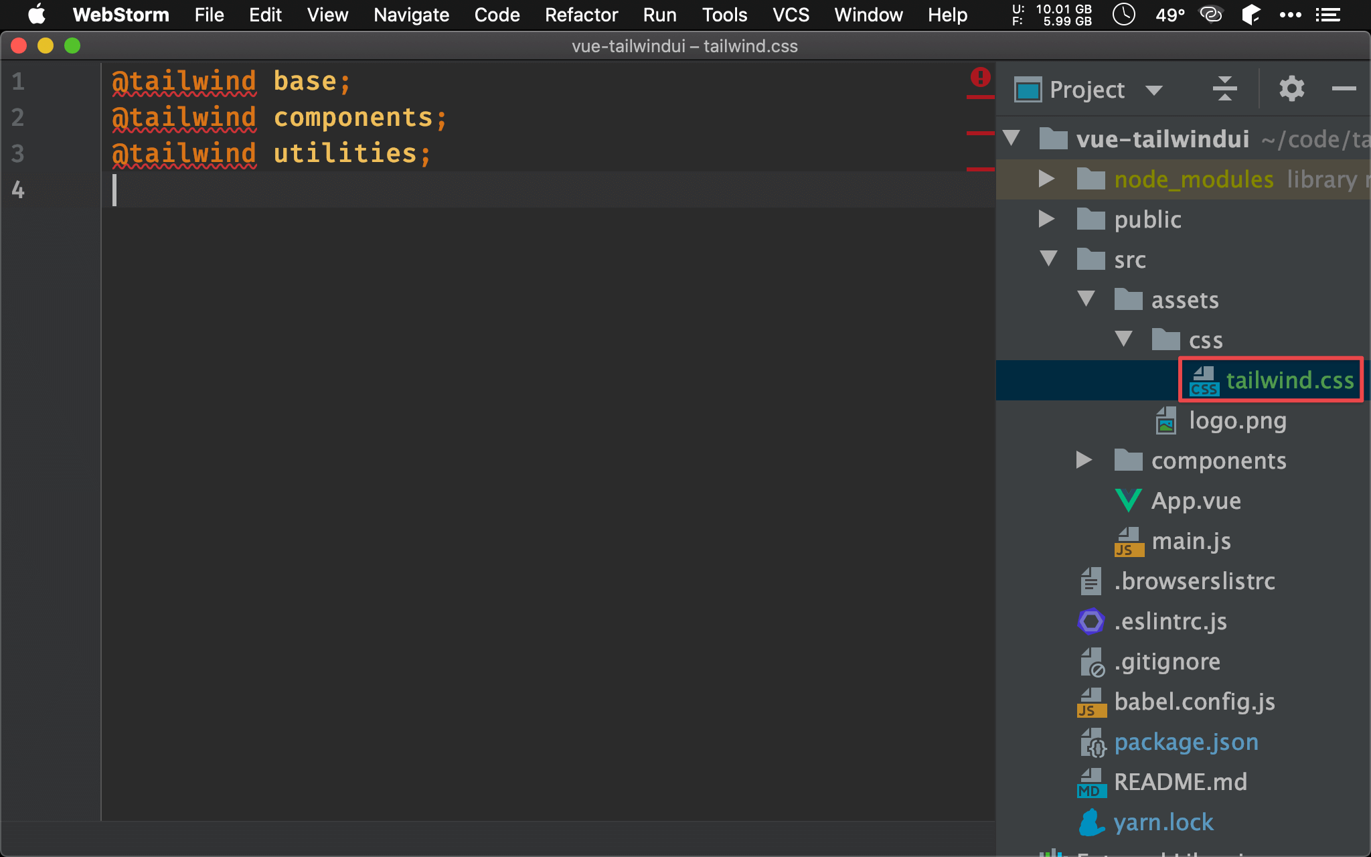Expand the components folder
1371x857 pixels.
(1084, 460)
